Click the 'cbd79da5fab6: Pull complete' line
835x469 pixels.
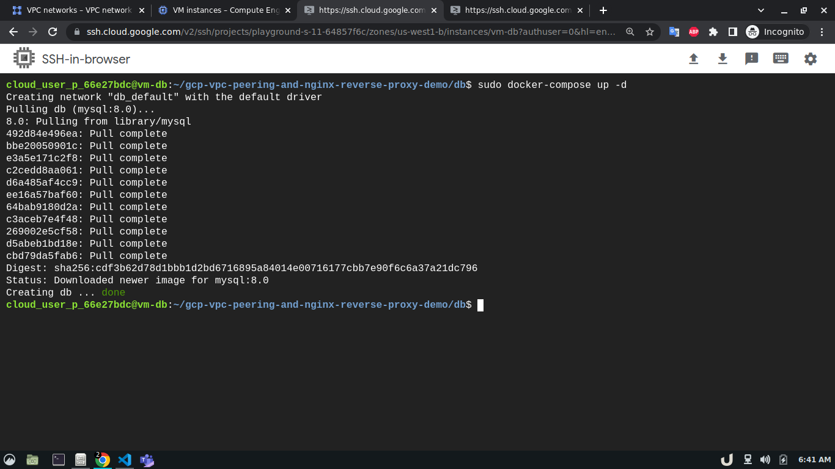(87, 256)
